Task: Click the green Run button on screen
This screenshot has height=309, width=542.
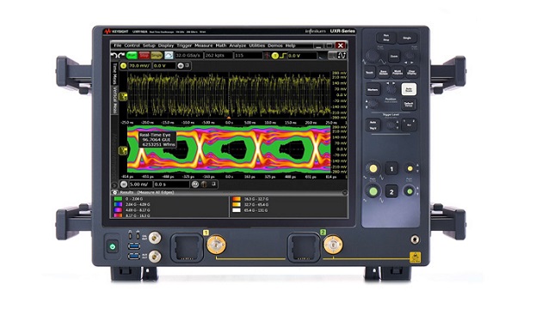Action: [x=132, y=55]
